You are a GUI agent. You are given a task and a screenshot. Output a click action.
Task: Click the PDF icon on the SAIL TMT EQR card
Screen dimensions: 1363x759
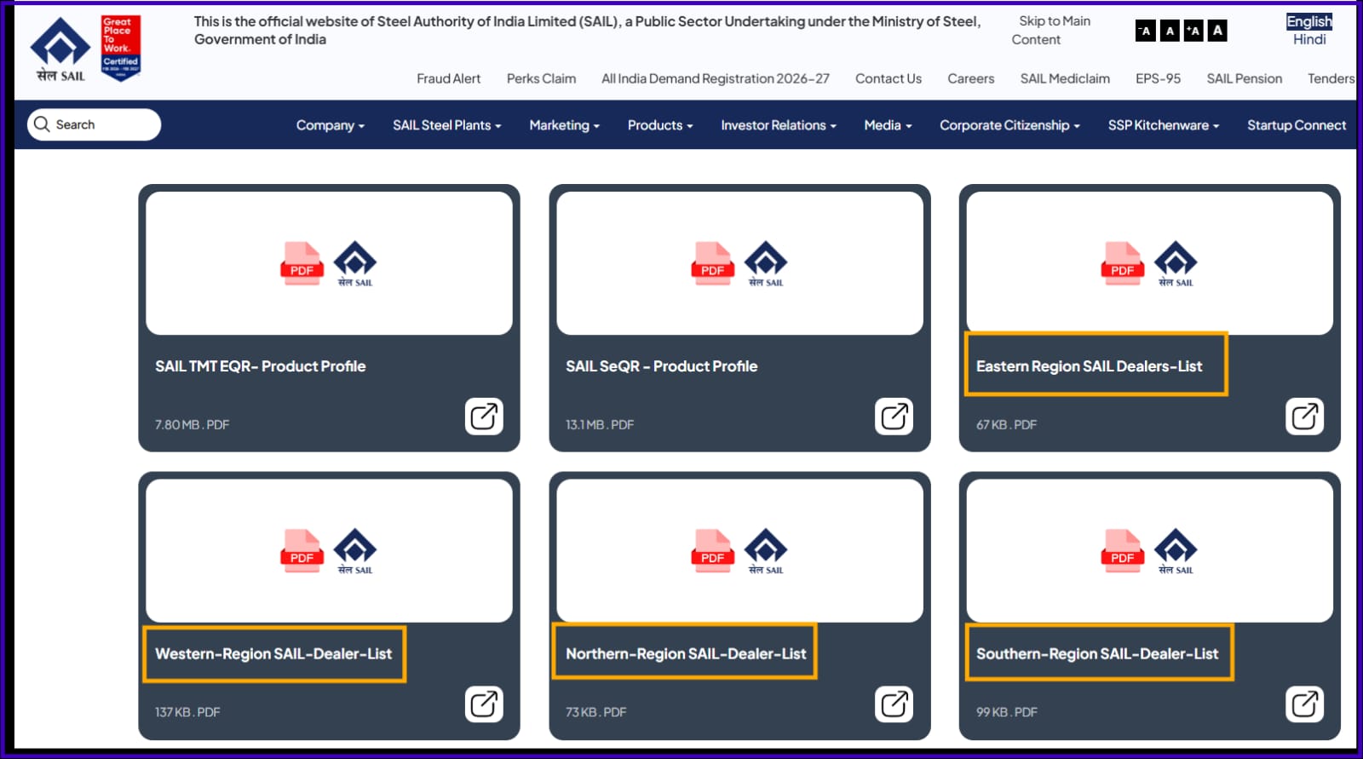302,263
